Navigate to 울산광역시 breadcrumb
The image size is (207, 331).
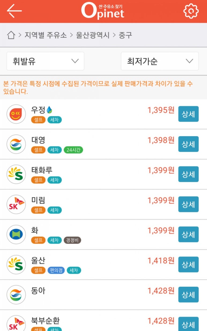tap(93, 35)
